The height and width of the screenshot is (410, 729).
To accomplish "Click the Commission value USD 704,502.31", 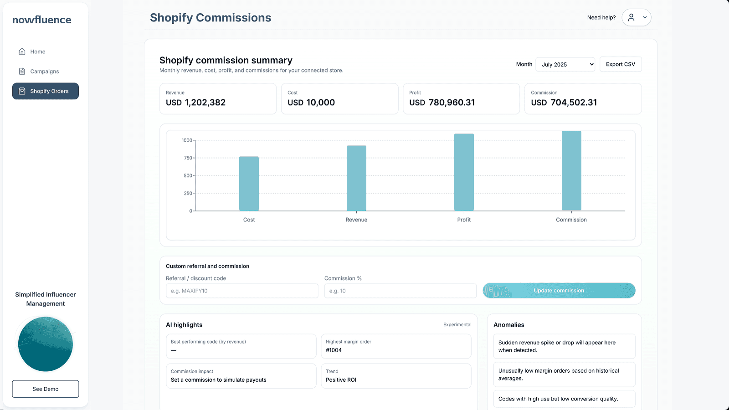I will [564, 102].
